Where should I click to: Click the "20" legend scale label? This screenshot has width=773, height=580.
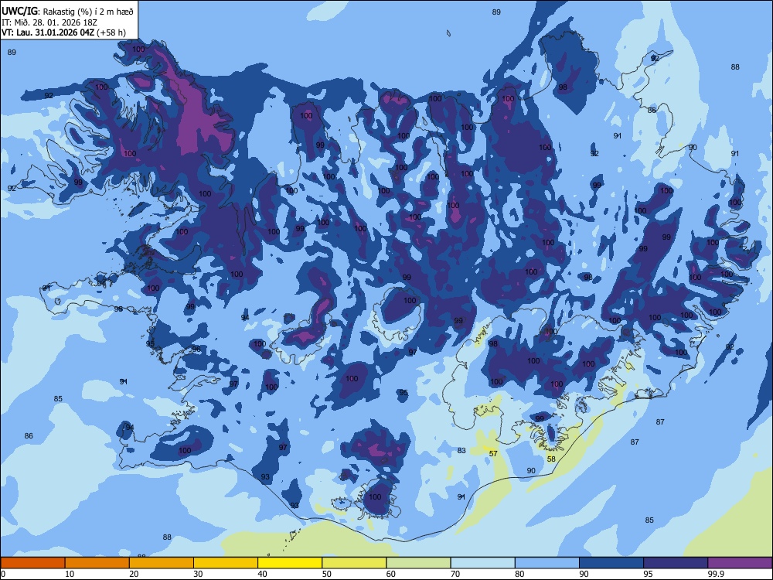tap(134, 574)
